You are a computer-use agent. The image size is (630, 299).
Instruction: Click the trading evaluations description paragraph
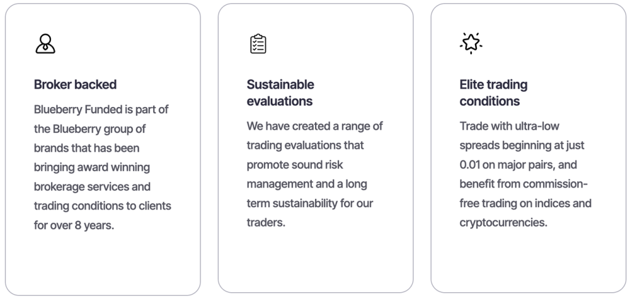[x=314, y=174]
